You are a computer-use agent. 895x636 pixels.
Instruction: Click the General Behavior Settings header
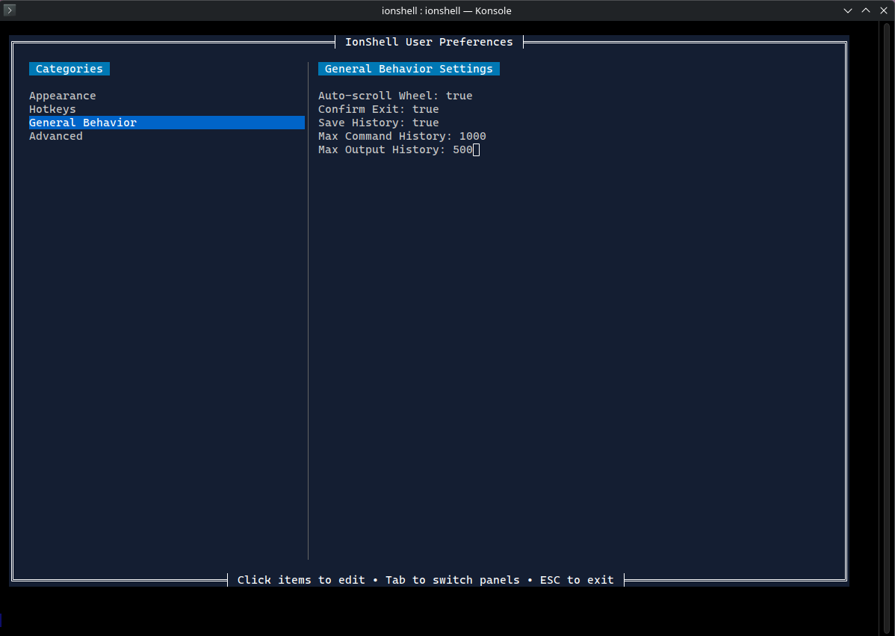409,69
